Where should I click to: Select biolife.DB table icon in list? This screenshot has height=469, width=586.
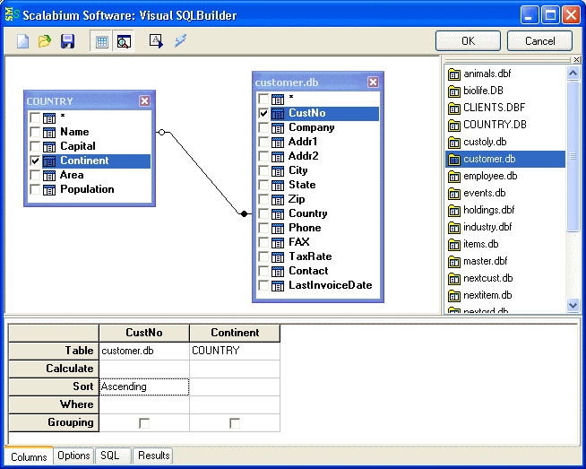pos(454,91)
